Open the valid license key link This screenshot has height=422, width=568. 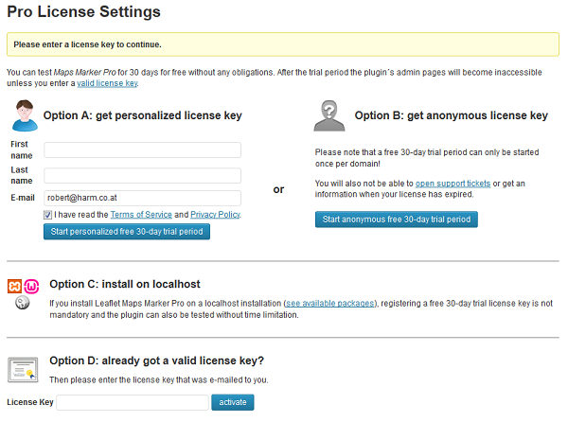pyautogui.click(x=107, y=83)
